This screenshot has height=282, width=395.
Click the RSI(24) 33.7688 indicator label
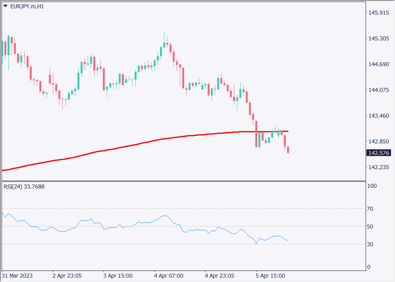pos(24,187)
